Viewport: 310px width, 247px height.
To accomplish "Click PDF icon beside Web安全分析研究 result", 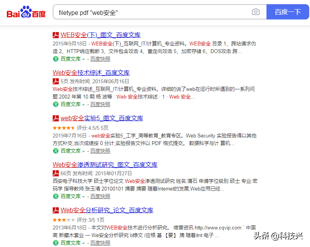I will tap(56, 210).
